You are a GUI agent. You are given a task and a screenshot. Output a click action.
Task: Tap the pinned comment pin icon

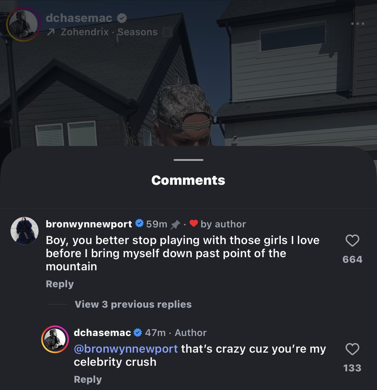(175, 224)
